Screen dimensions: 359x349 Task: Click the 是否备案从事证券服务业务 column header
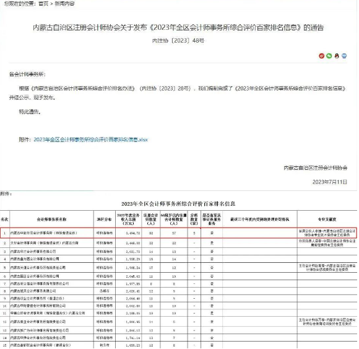[212, 219]
